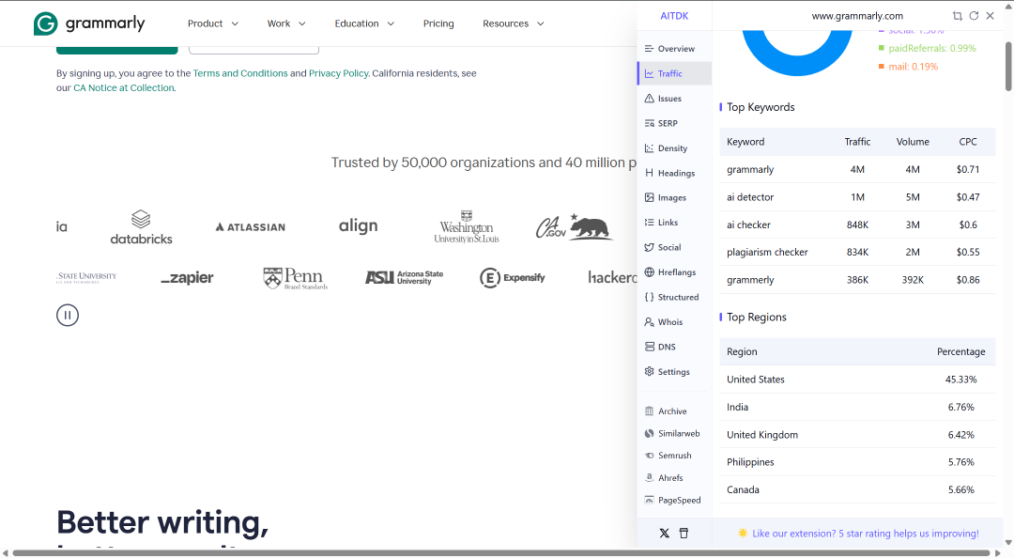Click the 'ai checker' keyword row
Viewport: 1014px width, 558px height.
tap(857, 225)
